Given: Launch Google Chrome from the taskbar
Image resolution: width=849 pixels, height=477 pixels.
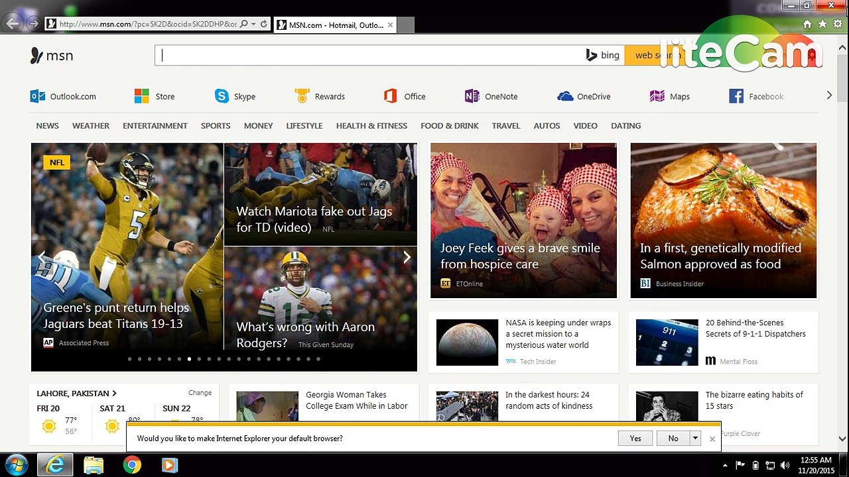Looking at the screenshot, I should (132, 465).
